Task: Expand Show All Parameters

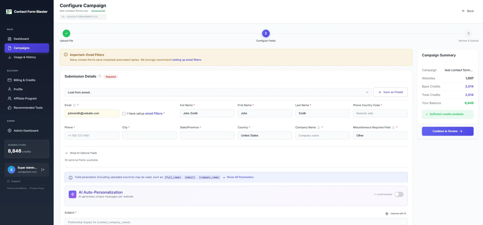Action: pos(238,177)
